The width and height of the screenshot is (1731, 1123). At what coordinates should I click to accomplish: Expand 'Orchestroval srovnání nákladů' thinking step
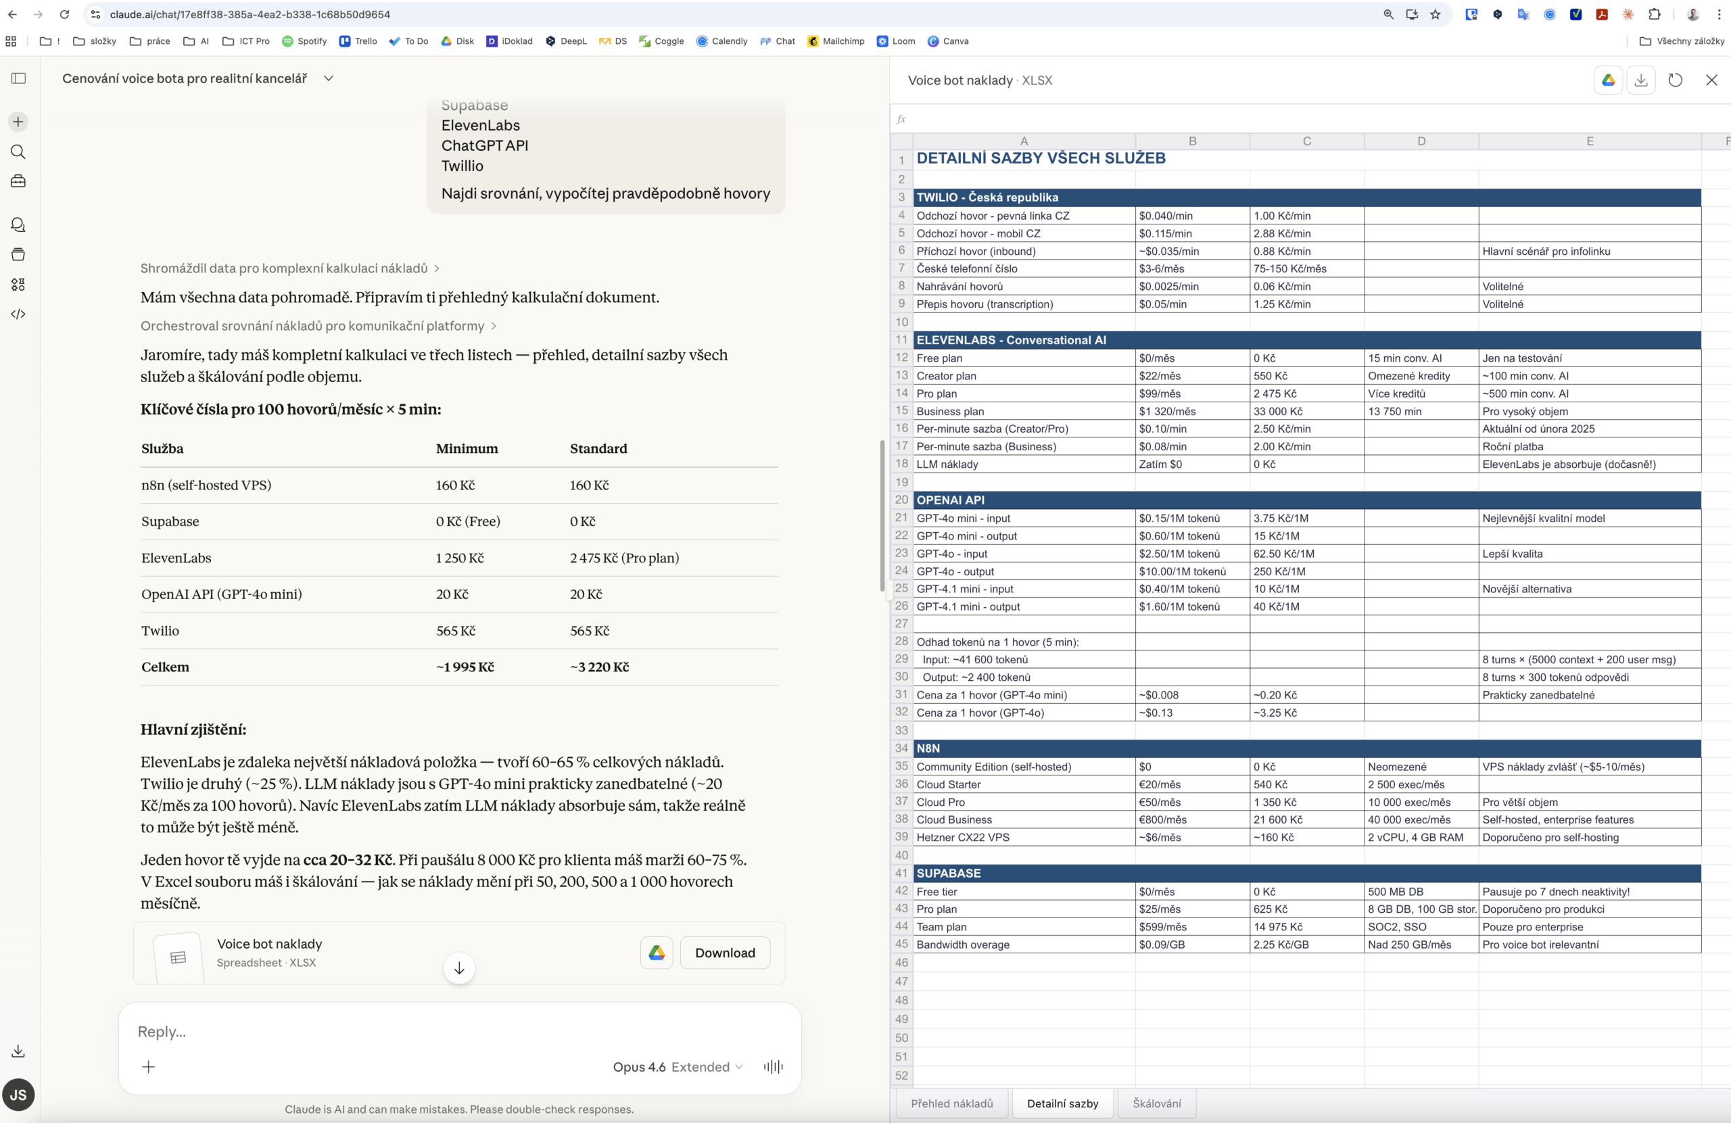click(318, 326)
